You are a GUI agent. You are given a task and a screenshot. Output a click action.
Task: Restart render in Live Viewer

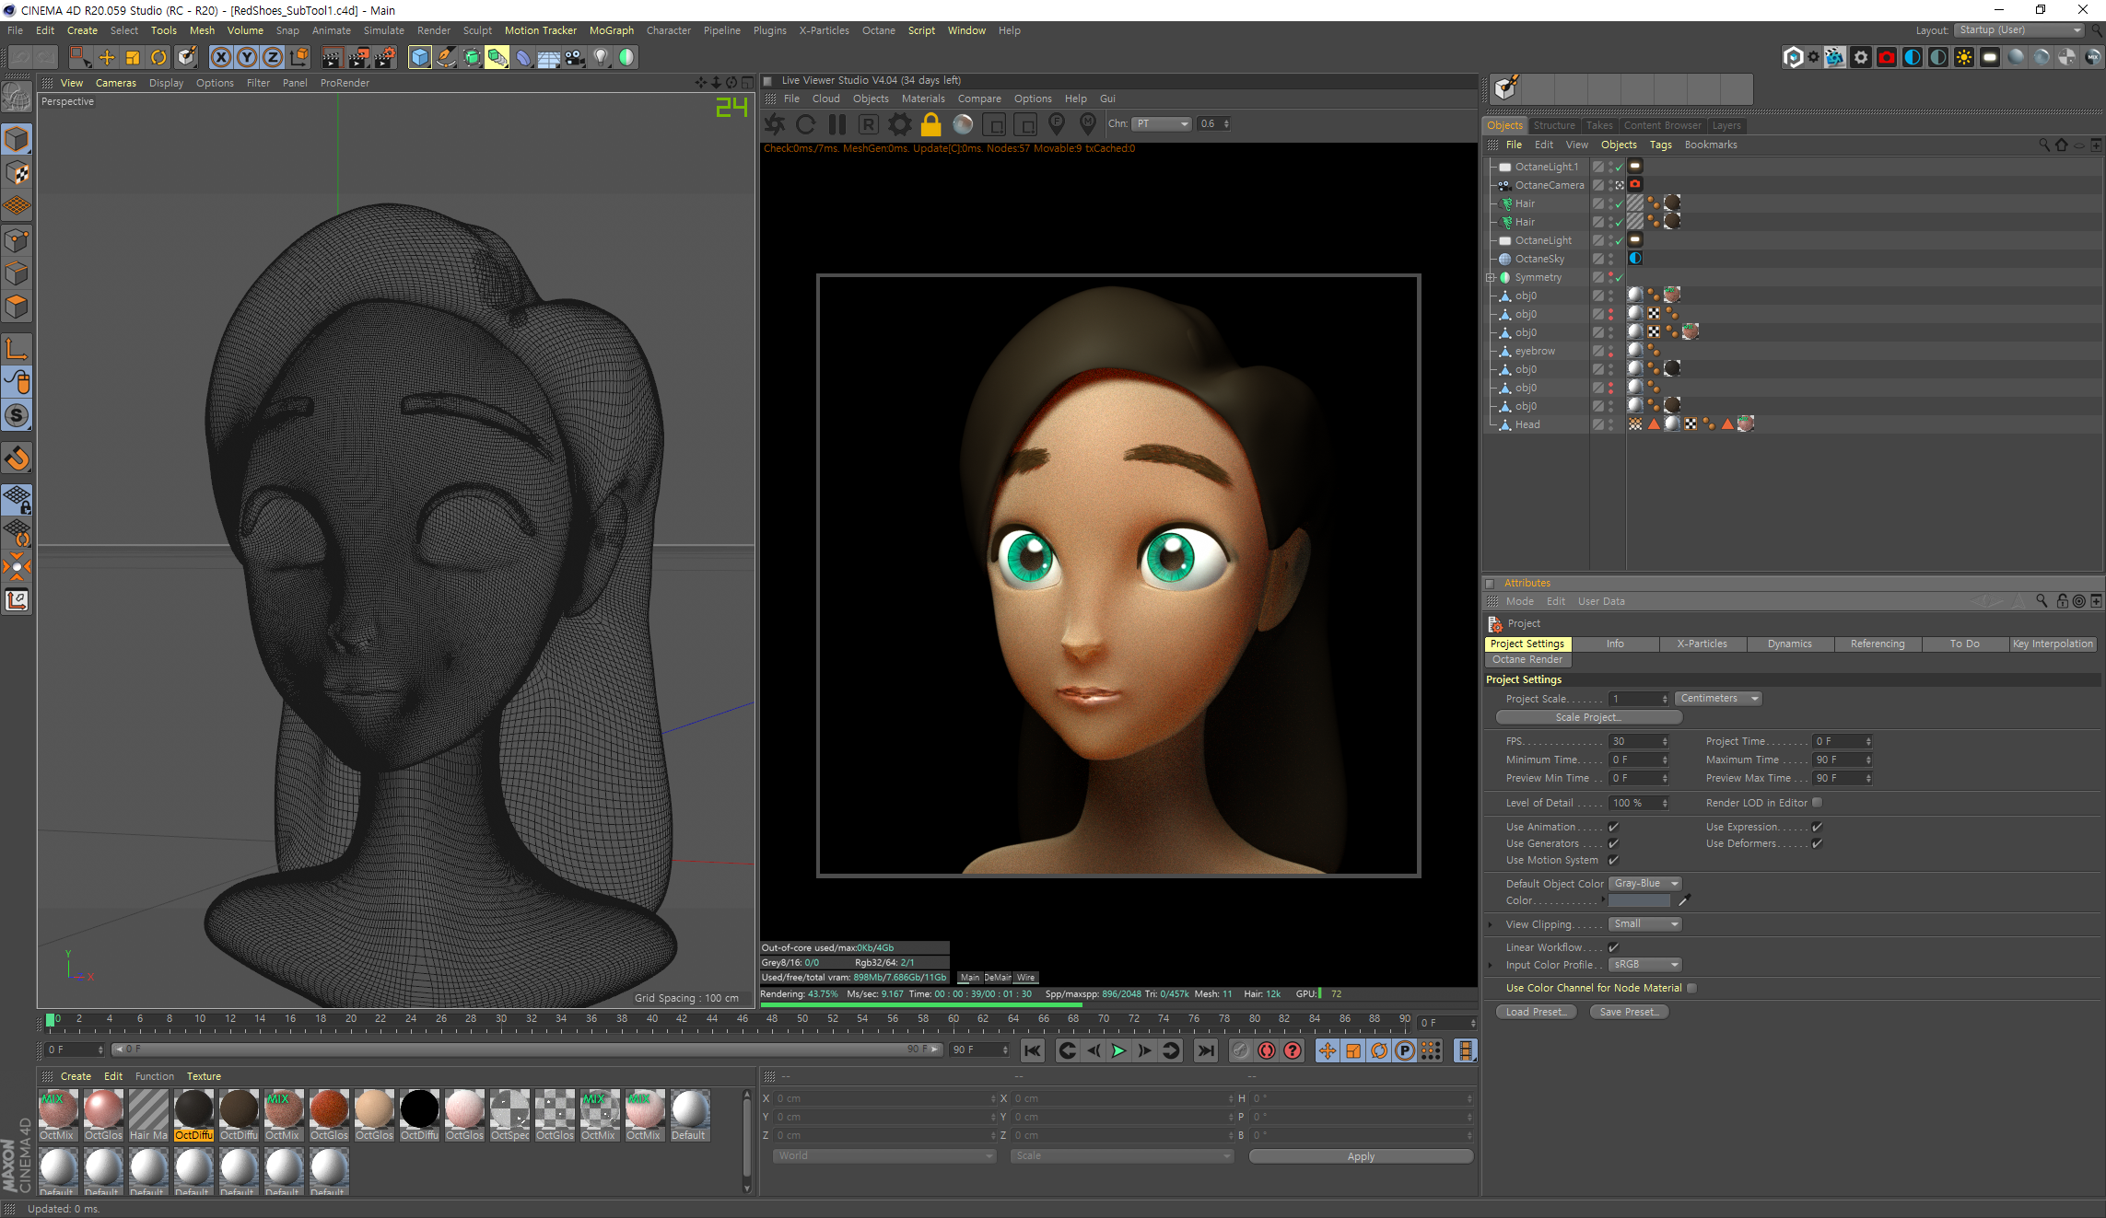point(806,124)
